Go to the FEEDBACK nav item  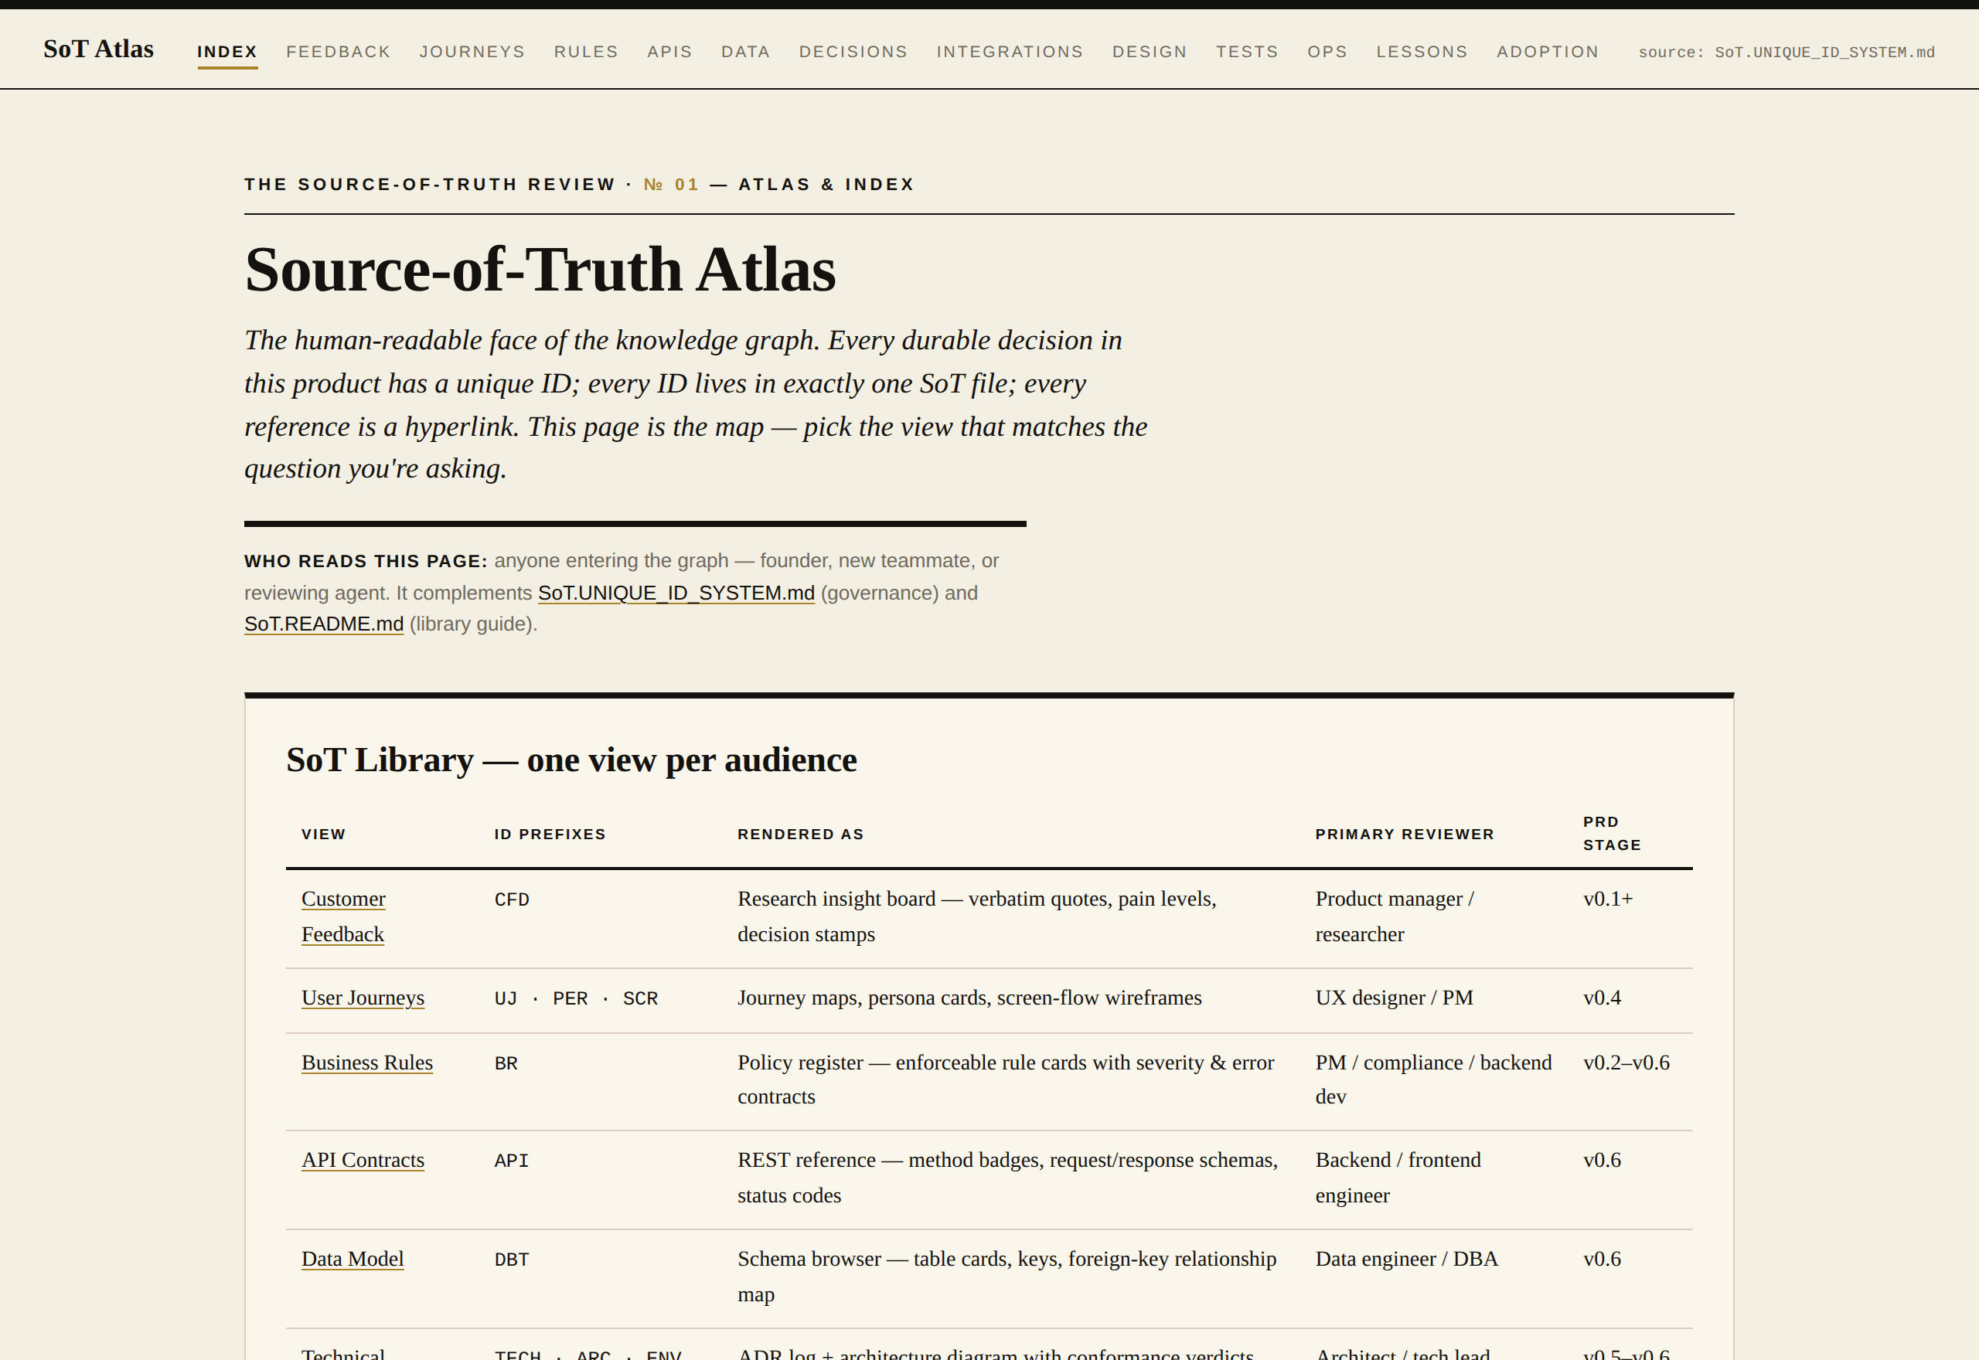tap(339, 52)
